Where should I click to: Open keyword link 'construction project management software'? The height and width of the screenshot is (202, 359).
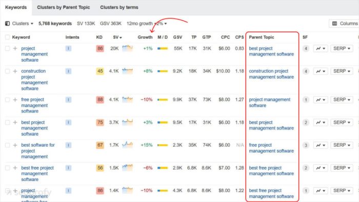(x=34, y=80)
